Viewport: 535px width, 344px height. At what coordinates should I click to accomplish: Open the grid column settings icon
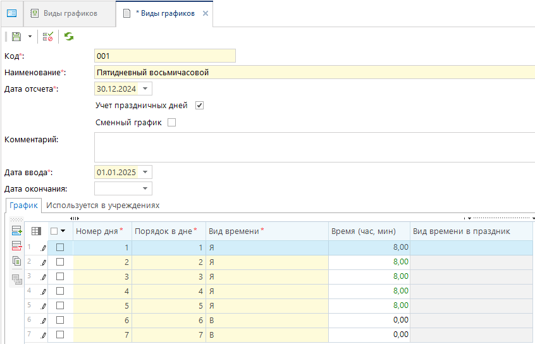[x=36, y=231]
